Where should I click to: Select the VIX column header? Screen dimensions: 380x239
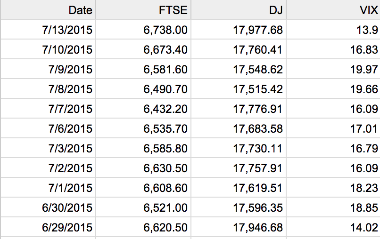pyautogui.click(x=333, y=10)
